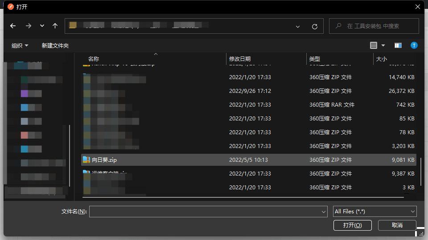Select the 向日葵.zip file
The width and height of the screenshot is (428, 240).
tap(249, 160)
